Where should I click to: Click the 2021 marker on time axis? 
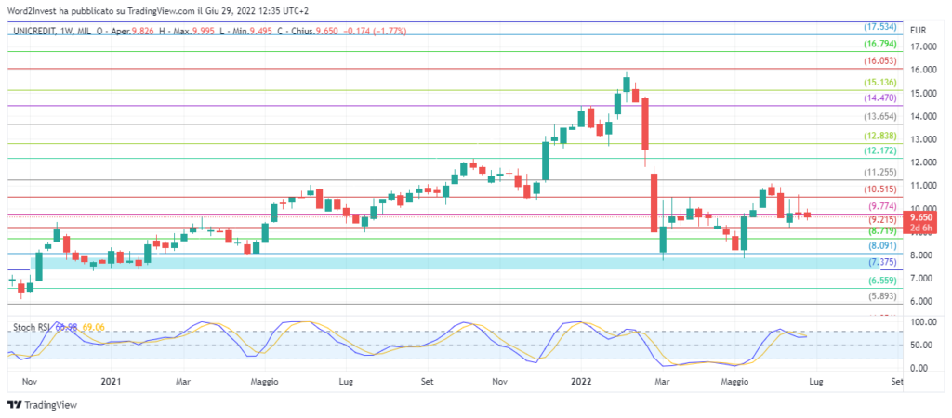(x=112, y=381)
